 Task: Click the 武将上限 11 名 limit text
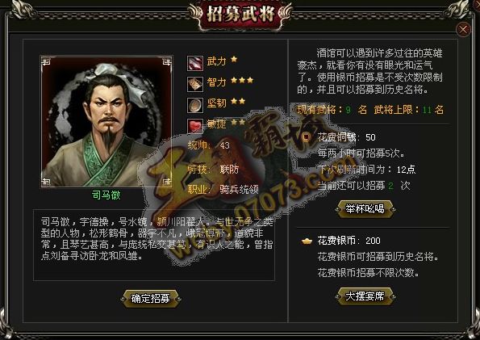tap(409, 110)
